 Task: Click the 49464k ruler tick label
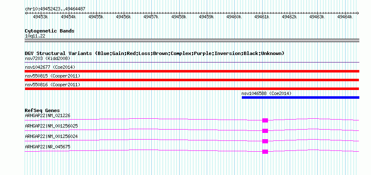coord(345,17)
